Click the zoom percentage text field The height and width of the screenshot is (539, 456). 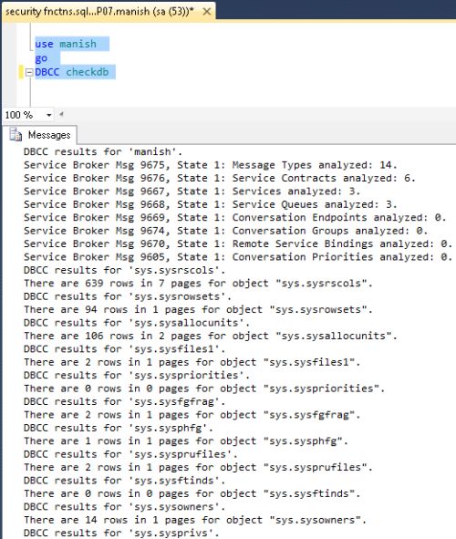coord(24,115)
